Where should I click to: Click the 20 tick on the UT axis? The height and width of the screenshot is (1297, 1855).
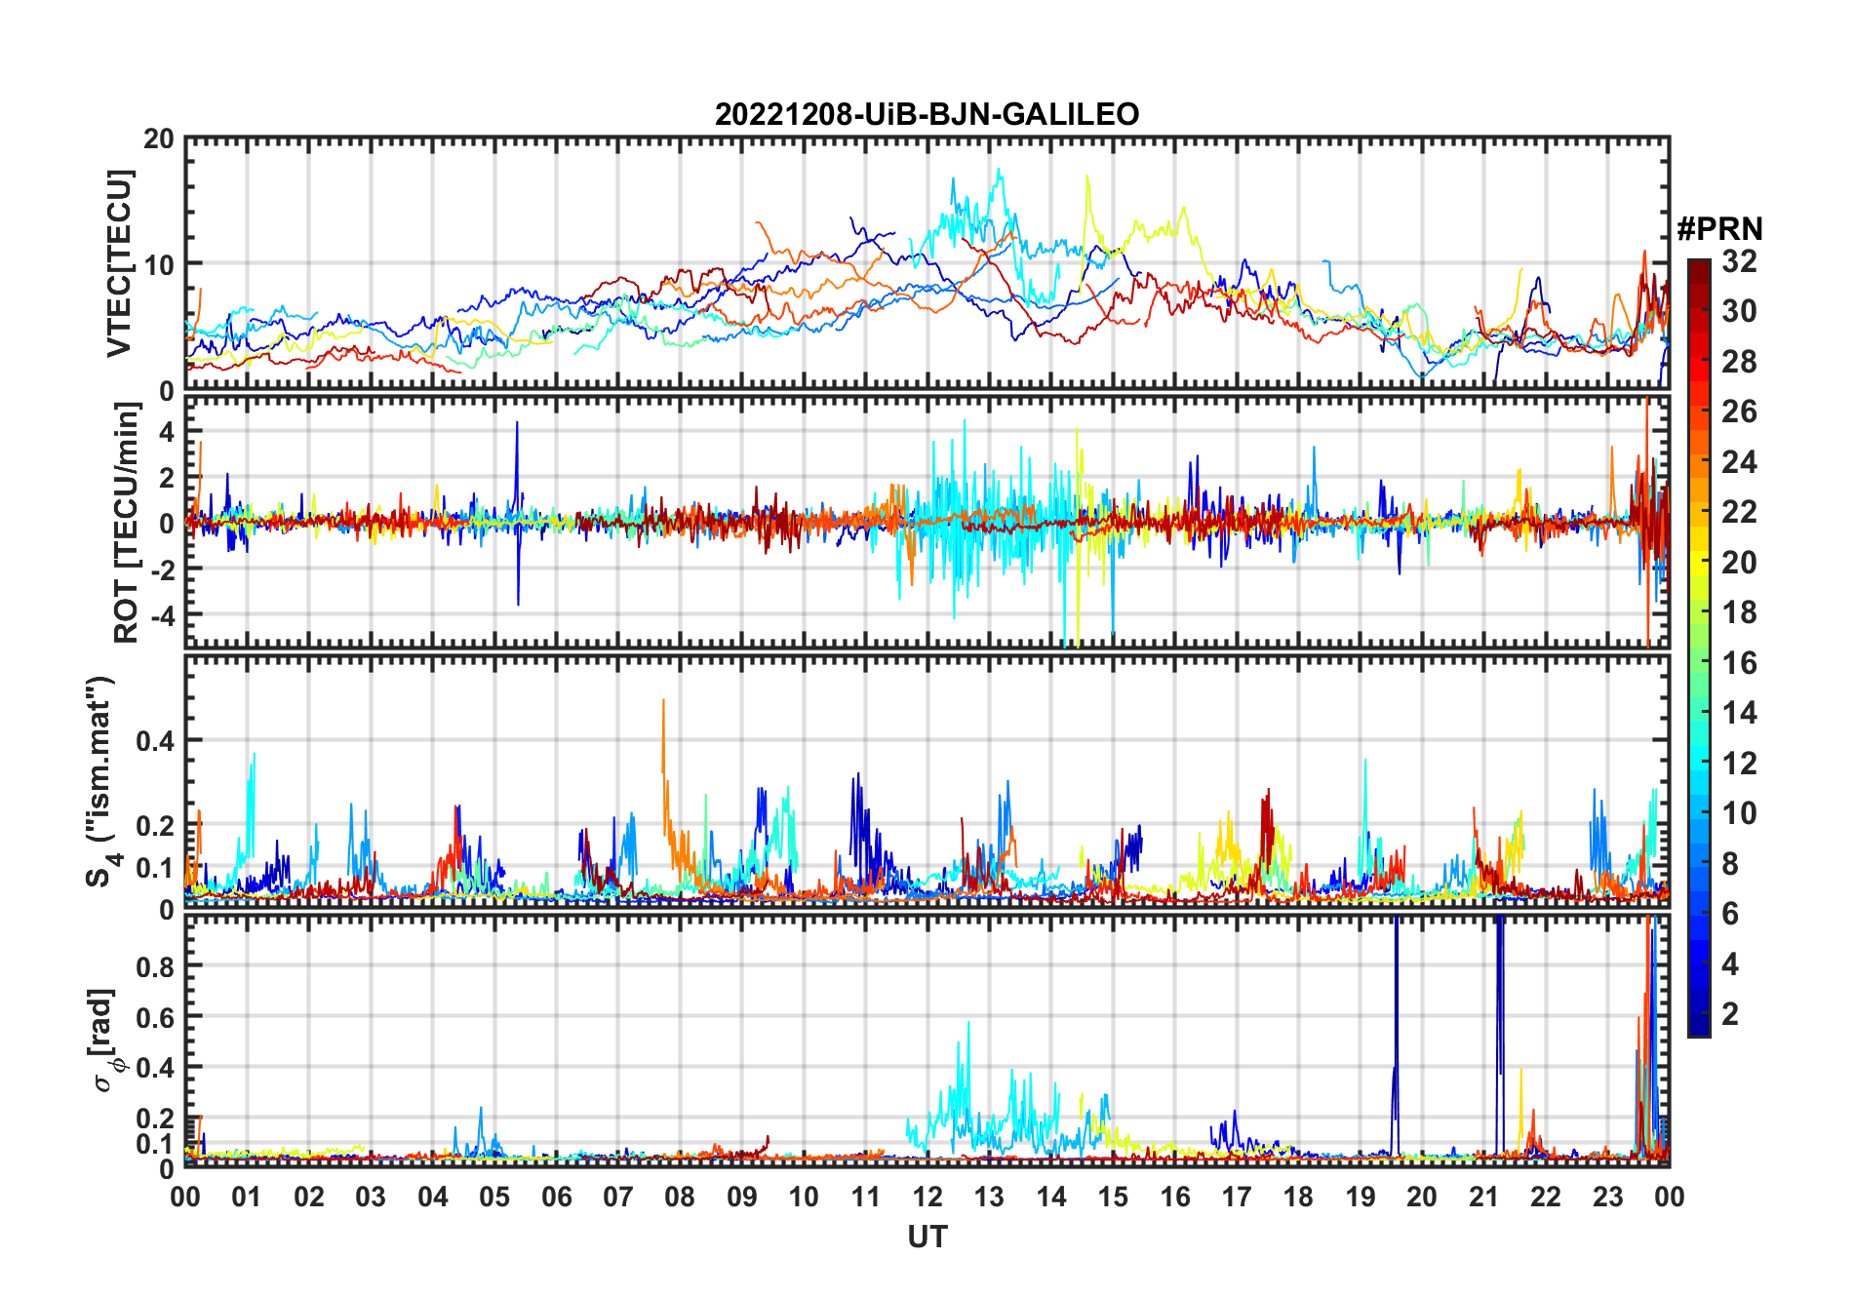[1422, 1197]
